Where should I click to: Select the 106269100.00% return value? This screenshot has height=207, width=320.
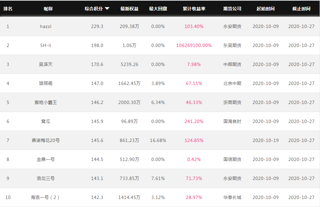click(x=194, y=45)
